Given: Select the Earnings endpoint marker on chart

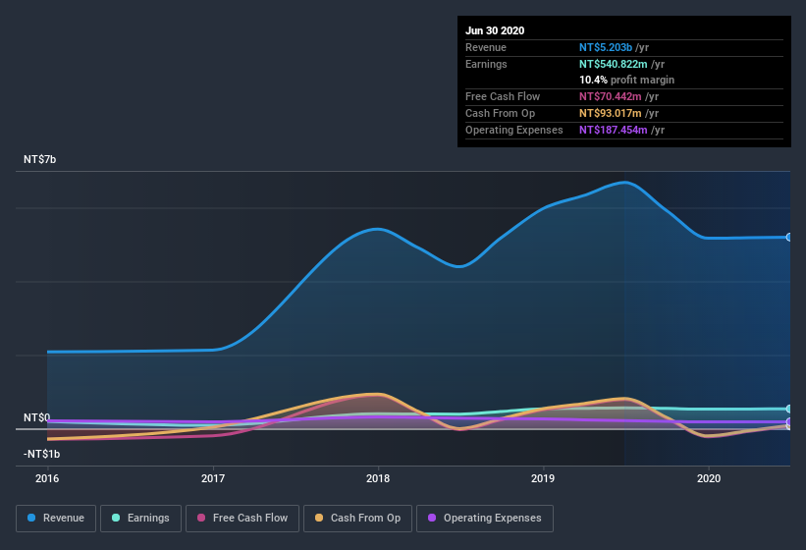Looking at the screenshot, I should pos(788,409).
